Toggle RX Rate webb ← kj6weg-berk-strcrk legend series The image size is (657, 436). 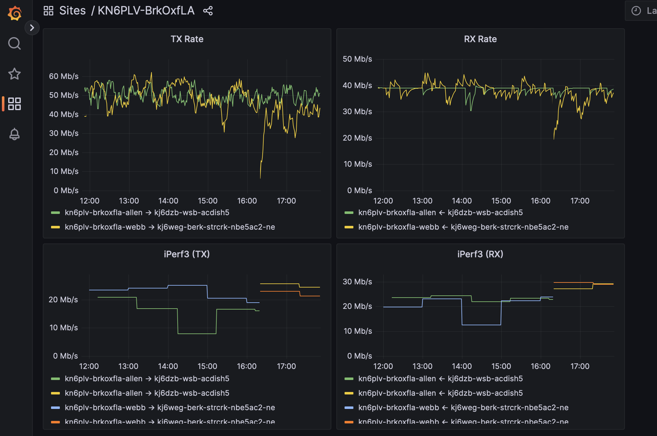(x=463, y=227)
